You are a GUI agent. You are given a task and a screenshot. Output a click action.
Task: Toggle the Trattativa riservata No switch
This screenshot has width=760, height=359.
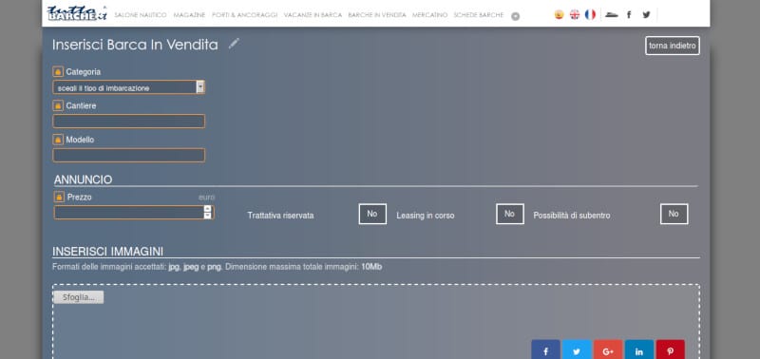[372, 214]
